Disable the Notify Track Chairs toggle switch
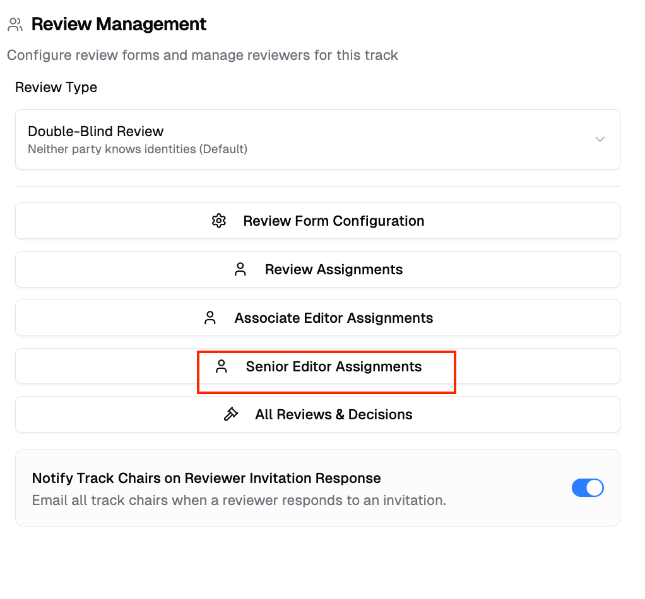645x599 pixels. coord(588,488)
